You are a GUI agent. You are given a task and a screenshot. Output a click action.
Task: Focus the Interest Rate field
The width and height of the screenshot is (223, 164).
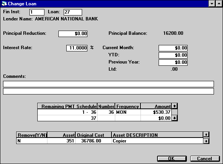pos(77,48)
